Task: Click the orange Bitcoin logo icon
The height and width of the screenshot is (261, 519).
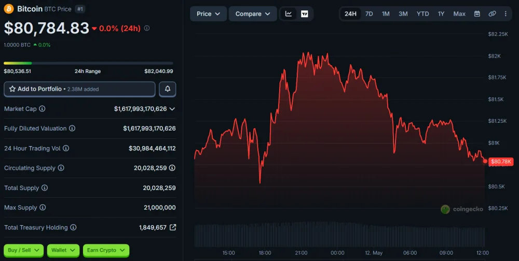Action: tap(9, 9)
